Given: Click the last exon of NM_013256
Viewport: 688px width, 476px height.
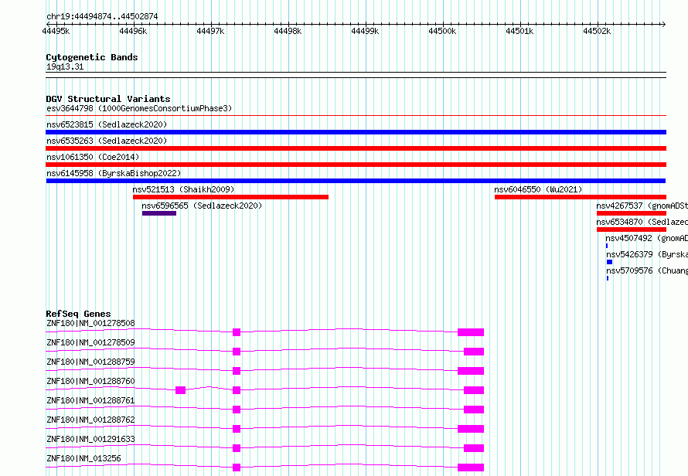Looking at the screenshot, I should tap(471, 467).
